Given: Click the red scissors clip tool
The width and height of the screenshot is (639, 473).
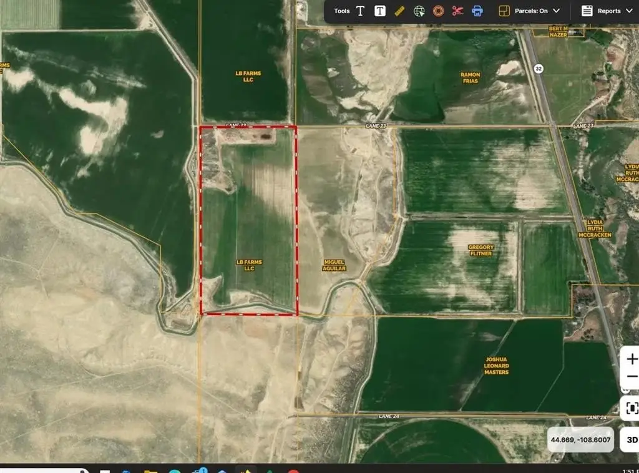Looking at the screenshot, I should point(457,11).
